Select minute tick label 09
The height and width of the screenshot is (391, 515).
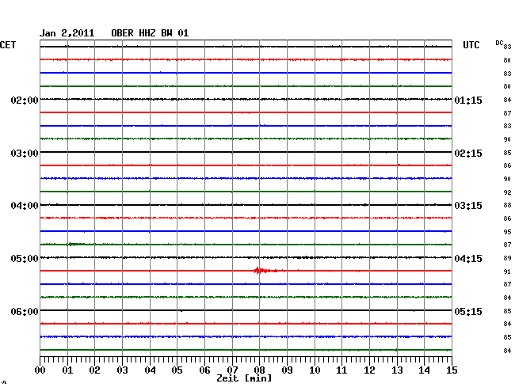pyautogui.click(x=287, y=370)
